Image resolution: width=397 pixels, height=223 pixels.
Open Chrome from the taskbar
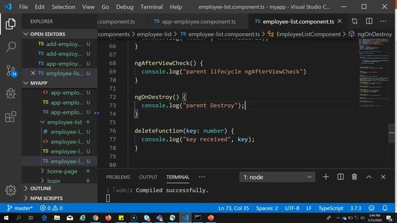(96, 217)
